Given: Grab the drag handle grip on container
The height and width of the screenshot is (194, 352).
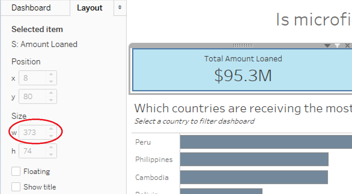Looking at the screenshot, I should 243,46.
